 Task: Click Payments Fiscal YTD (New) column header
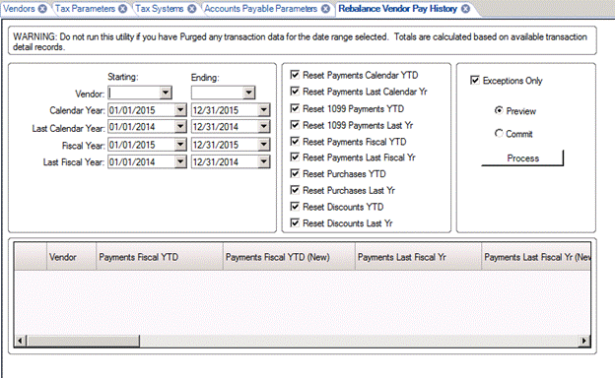coord(289,257)
